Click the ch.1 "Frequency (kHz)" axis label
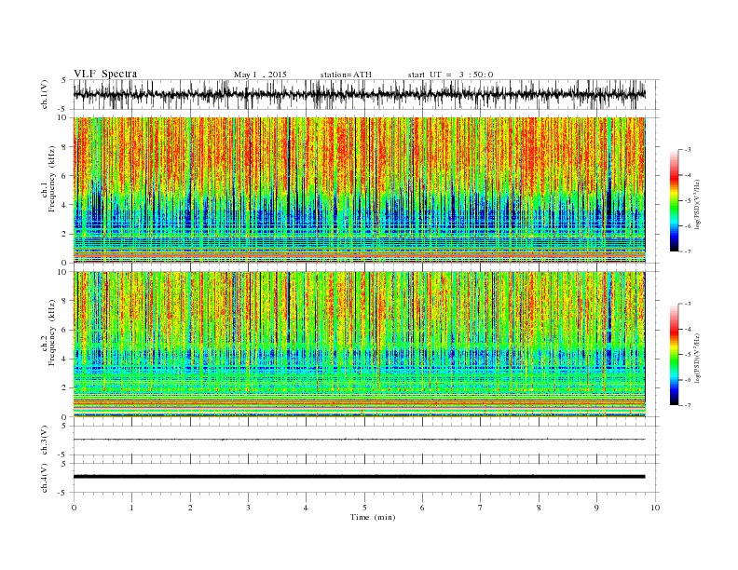The height and width of the screenshot is (570, 738). click(52, 179)
